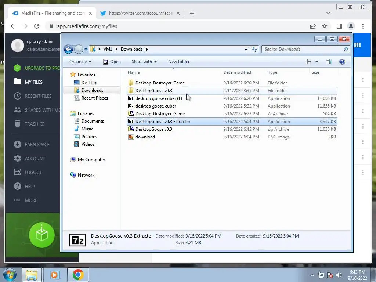The image size is (376, 282).
Task: Open Windows Start menu
Action: click(10, 275)
